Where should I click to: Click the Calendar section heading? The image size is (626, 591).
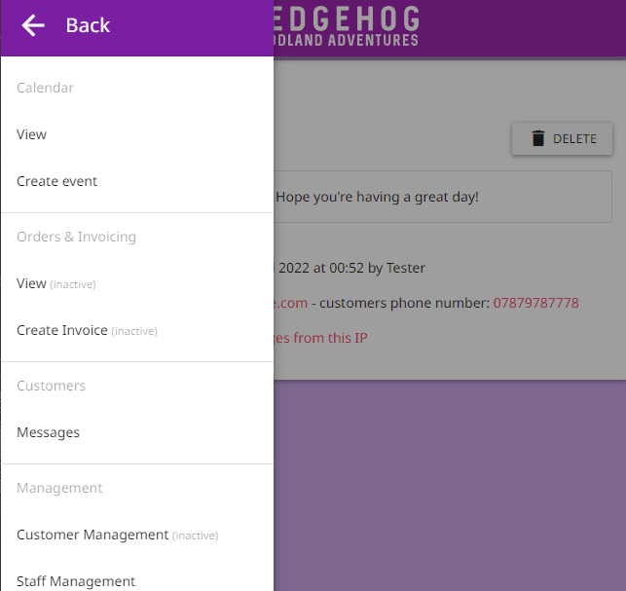click(46, 88)
